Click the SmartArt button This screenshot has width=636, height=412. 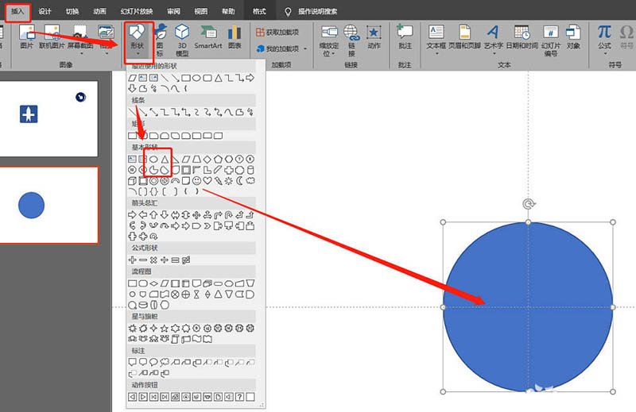(208, 37)
